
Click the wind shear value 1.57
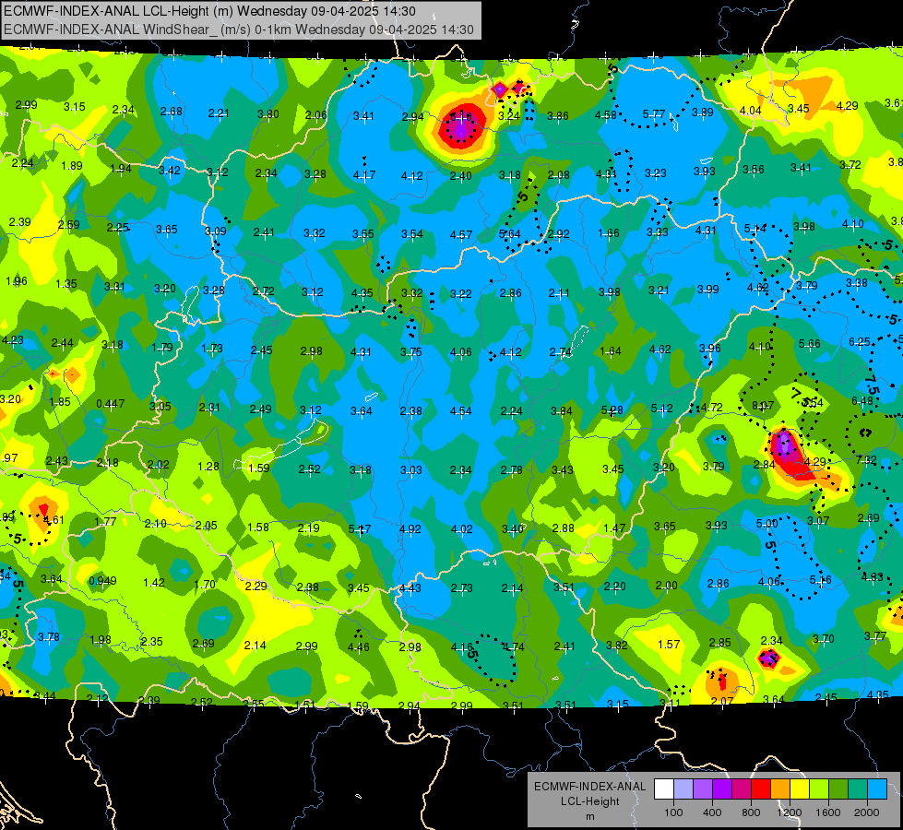click(x=669, y=645)
